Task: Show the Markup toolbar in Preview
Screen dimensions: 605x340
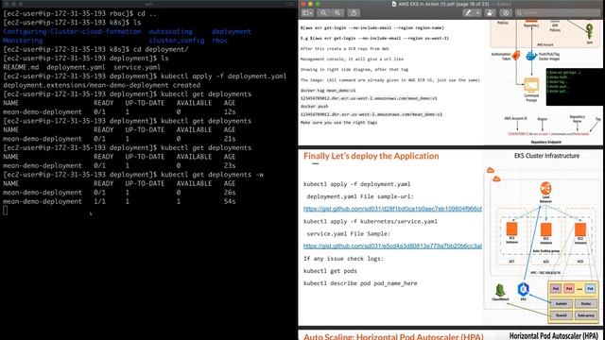Action: (506, 12)
